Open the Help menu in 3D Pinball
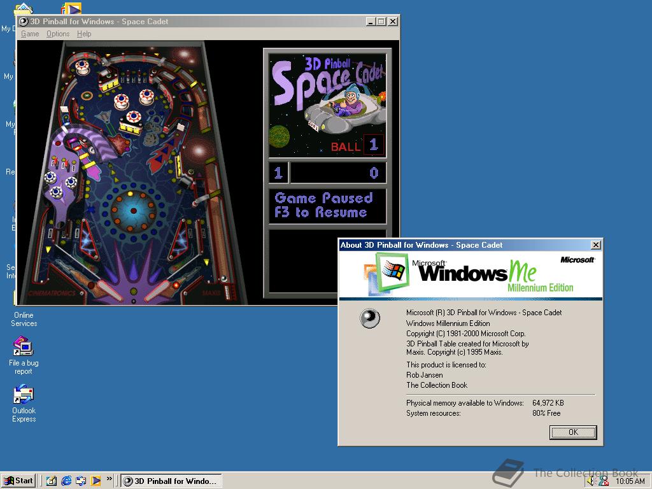 [x=84, y=34]
